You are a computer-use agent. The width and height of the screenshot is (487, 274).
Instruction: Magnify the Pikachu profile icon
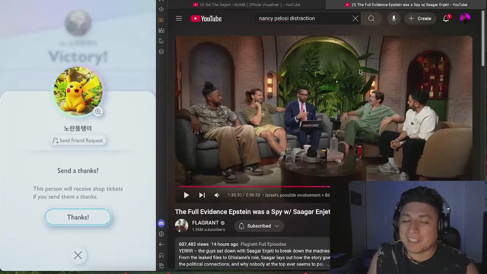tap(98, 112)
